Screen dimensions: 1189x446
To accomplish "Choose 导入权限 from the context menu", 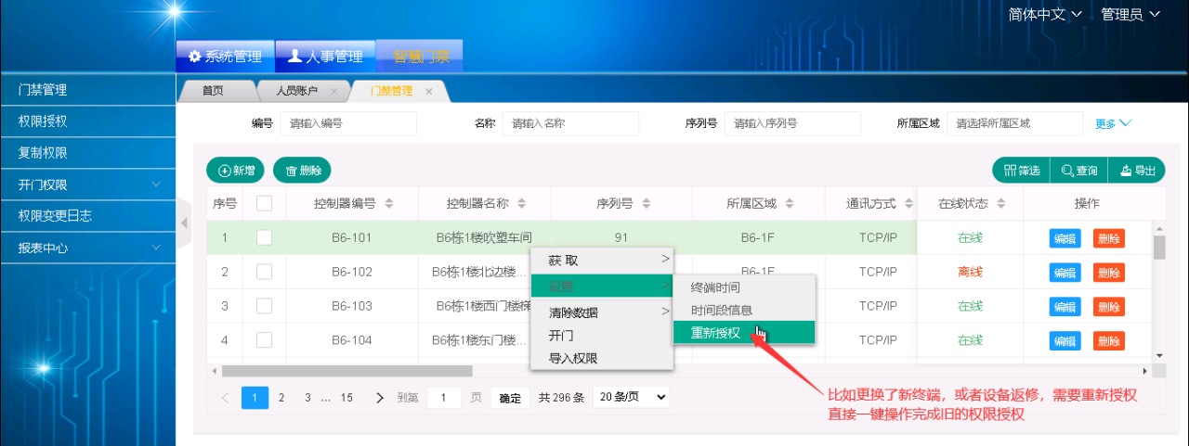I will (x=601, y=358).
